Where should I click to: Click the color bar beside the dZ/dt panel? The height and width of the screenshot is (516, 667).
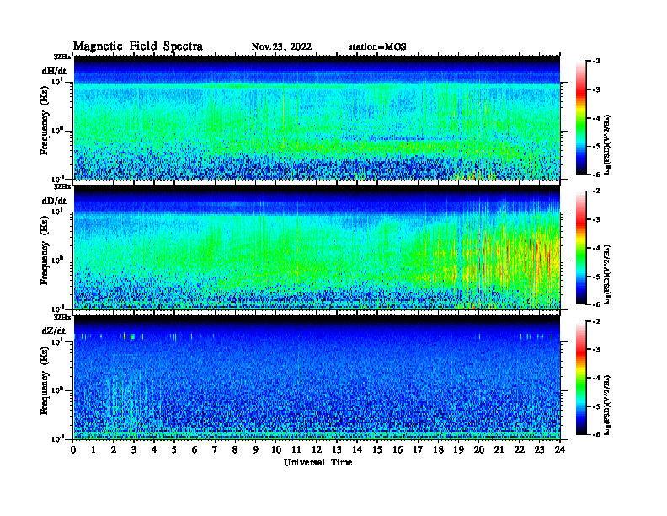tap(580, 378)
